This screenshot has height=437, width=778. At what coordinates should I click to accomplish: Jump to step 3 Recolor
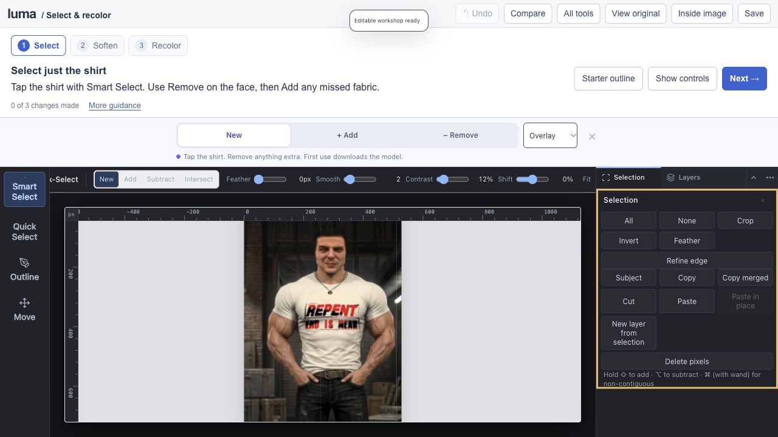click(158, 46)
